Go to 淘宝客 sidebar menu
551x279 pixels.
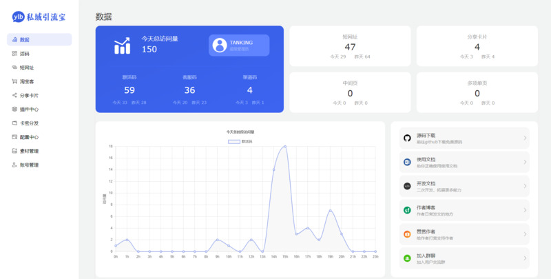point(28,81)
